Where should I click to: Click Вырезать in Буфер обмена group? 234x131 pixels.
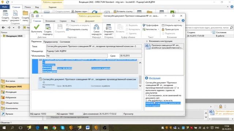[132, 25]
